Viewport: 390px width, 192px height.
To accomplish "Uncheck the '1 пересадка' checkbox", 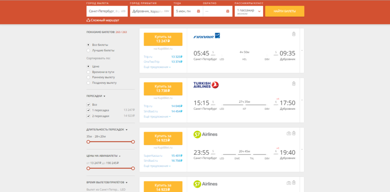I will coord(88,110).
